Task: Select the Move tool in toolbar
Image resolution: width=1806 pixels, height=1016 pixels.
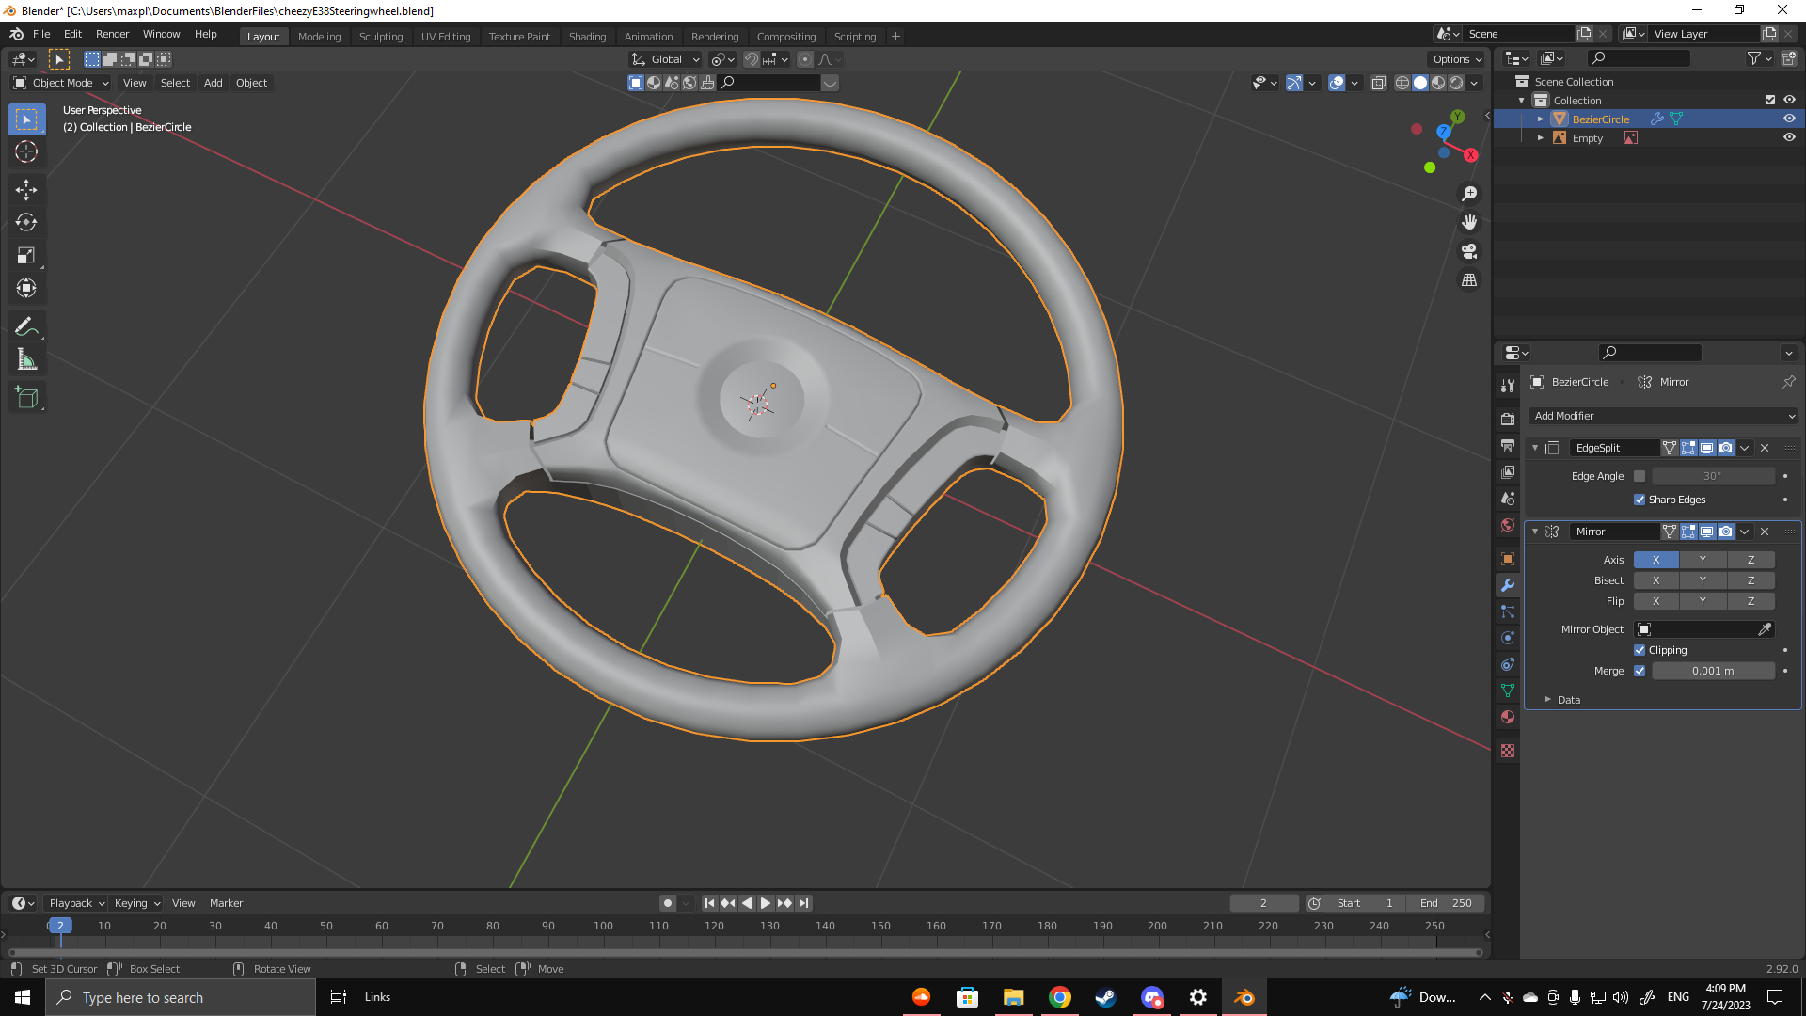Action: pos(26,190)
